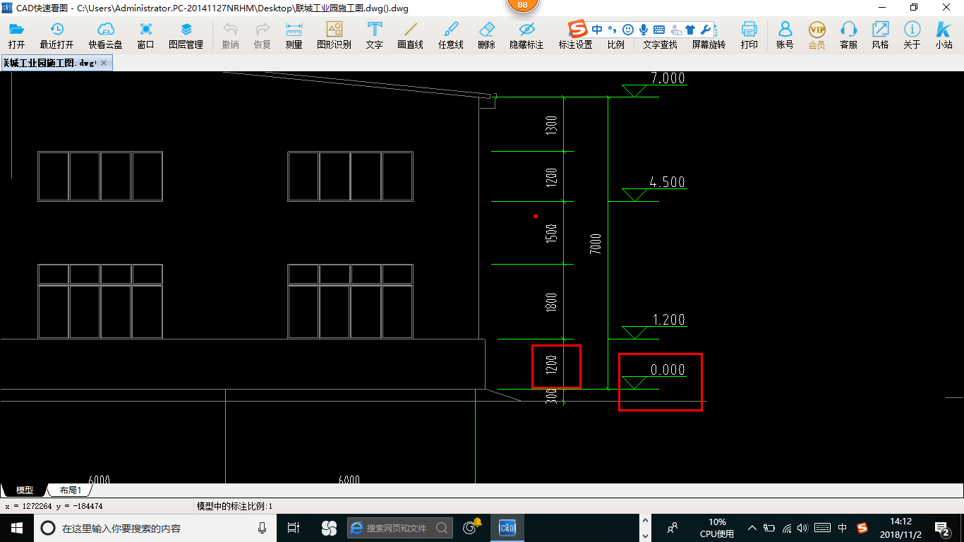The image size is (964, 542).
Task: Close the 联城工业园施工图.dwg tab
Action: (x=104, y=63)
